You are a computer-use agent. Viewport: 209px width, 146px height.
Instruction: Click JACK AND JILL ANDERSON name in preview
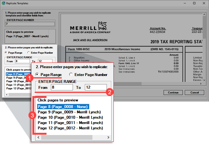tap(90, 40)
